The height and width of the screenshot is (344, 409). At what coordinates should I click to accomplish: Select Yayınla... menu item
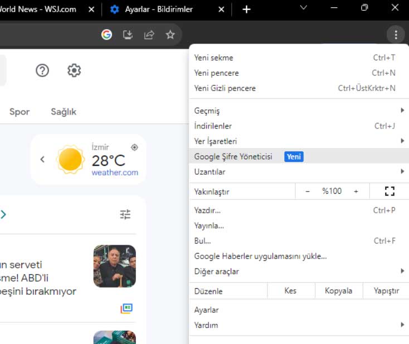tap(299, 226)
